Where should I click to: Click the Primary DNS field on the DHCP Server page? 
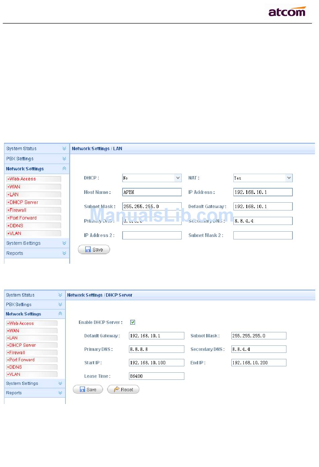[156, 349]
